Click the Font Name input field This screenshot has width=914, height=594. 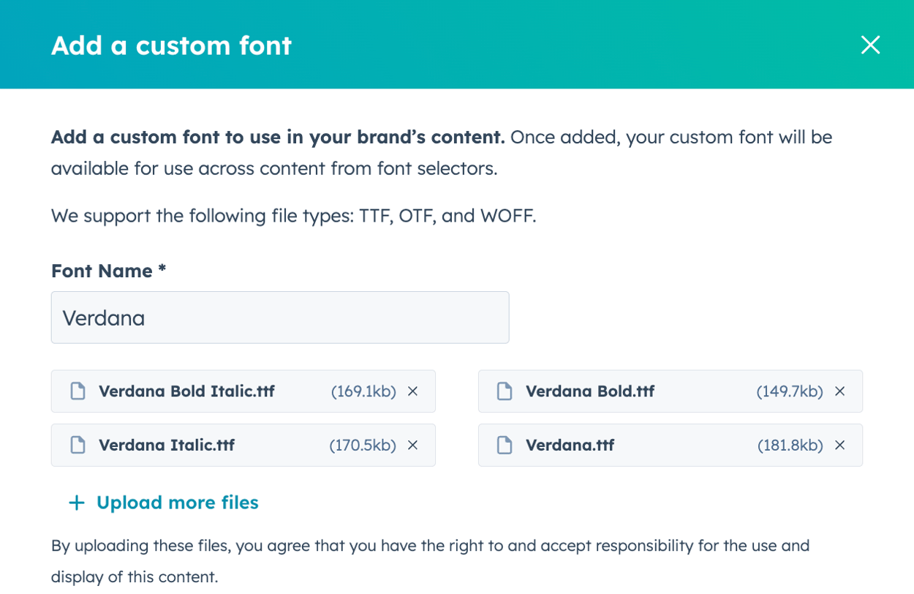point(280,317)
